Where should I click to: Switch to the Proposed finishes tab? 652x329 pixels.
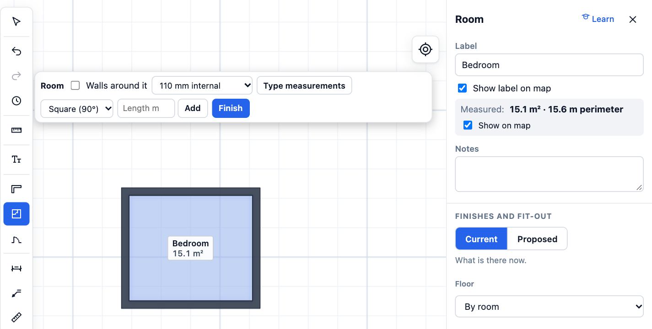pos(537,239)
